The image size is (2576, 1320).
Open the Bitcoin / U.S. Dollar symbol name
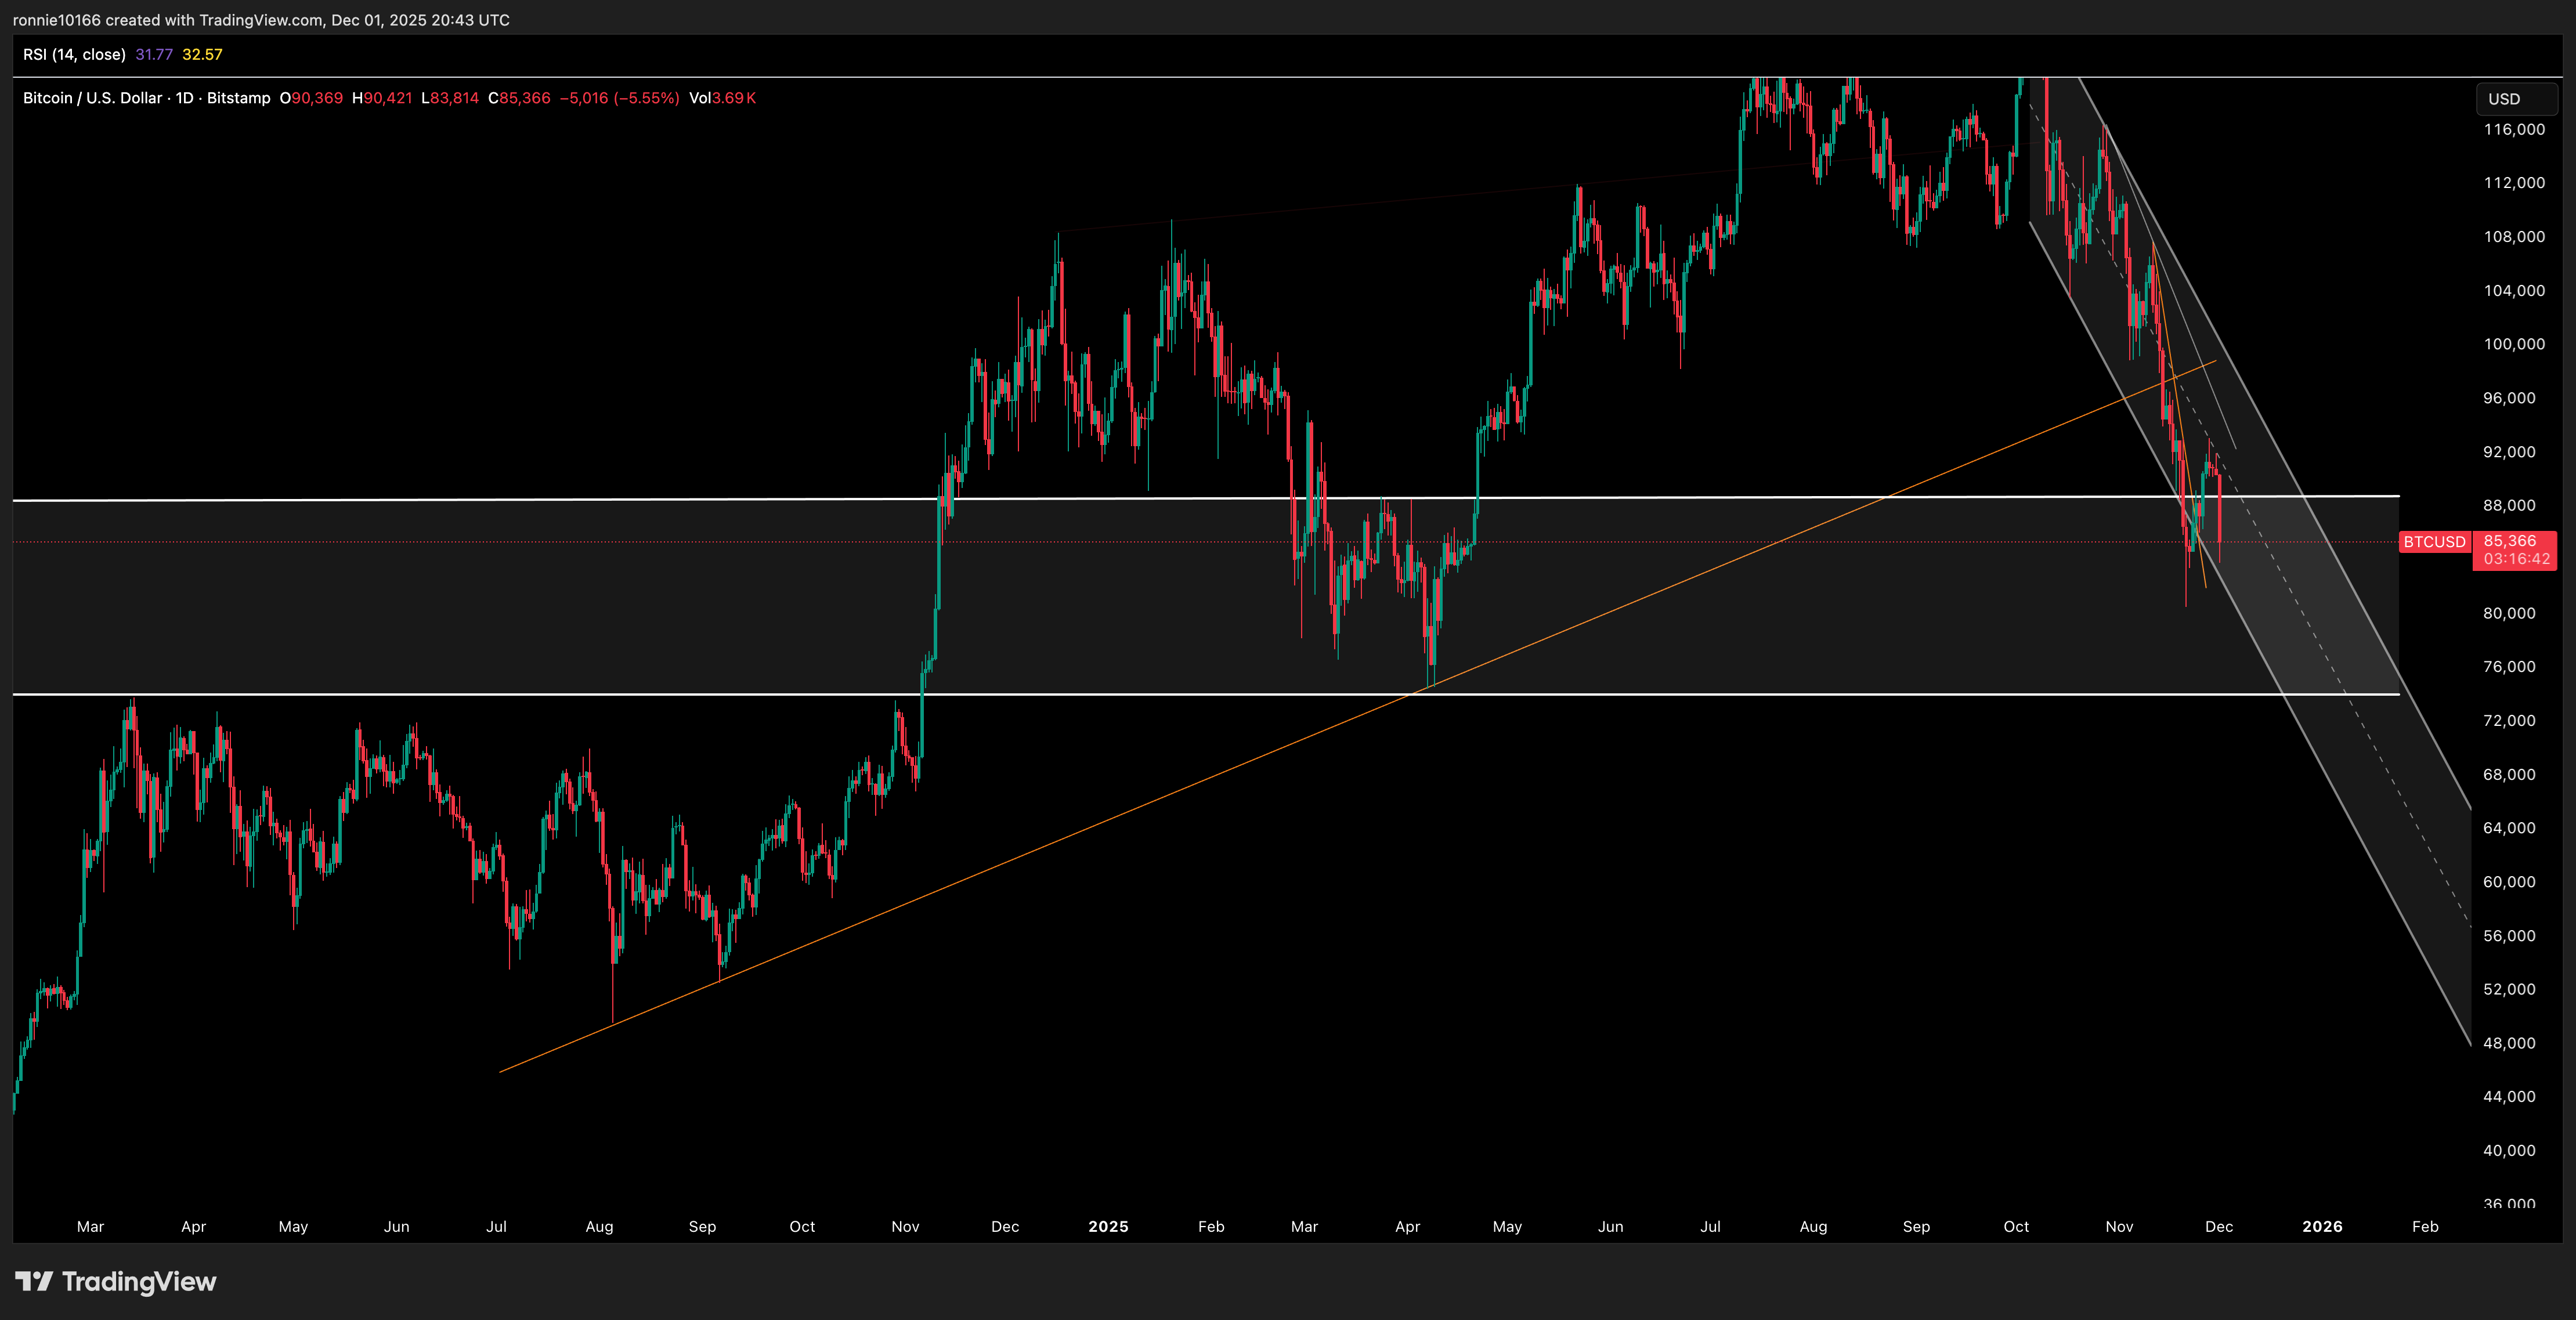93,98
